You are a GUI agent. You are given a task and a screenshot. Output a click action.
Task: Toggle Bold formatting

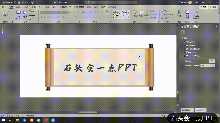point(41,17)
